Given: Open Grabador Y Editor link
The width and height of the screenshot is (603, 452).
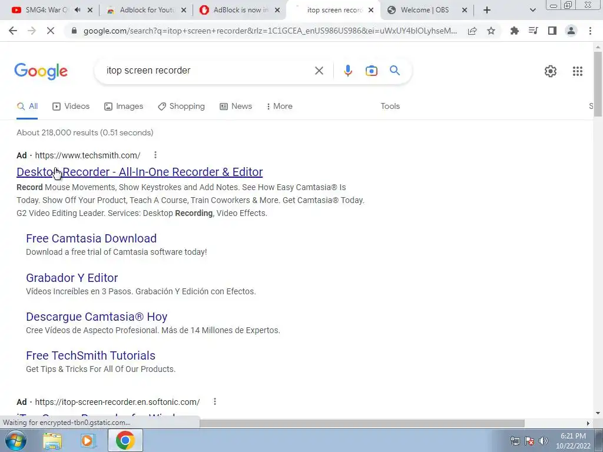Looking at the screenshot, I should [72, 278].
